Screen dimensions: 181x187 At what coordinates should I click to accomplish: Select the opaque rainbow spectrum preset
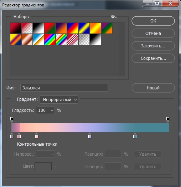(x=50, y=40)
